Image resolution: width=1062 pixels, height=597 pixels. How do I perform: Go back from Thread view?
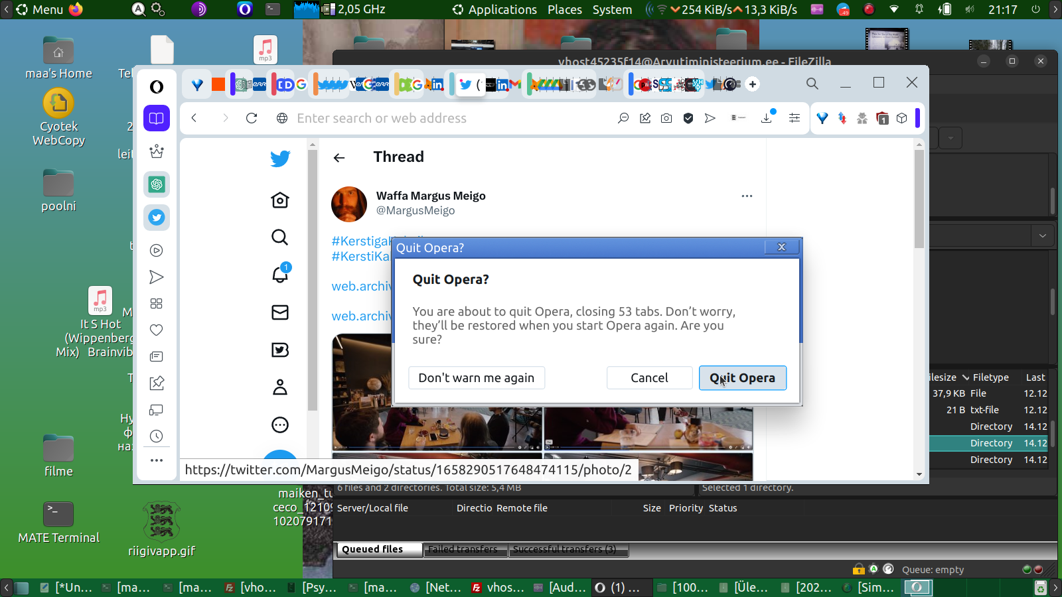[339, 158]
